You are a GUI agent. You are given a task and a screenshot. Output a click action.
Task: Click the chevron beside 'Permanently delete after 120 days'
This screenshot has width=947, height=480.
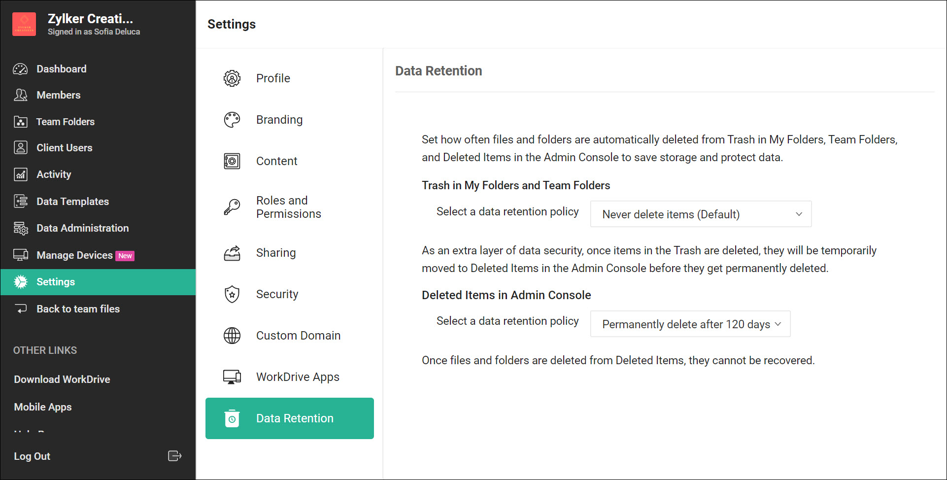click(x=778, y=324)
